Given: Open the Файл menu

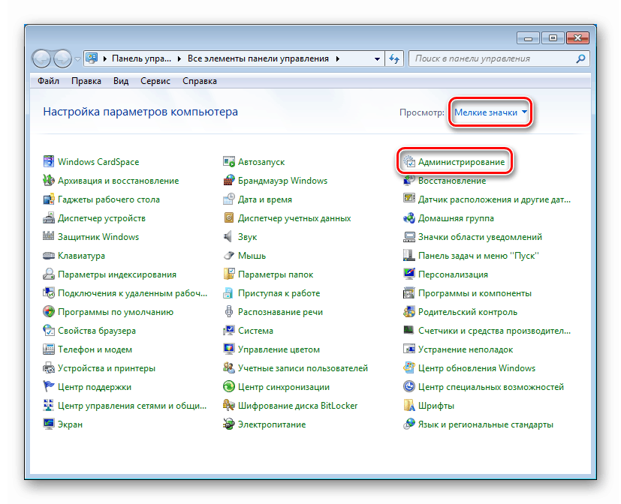Looking at the screenshot, I should 48,81.
